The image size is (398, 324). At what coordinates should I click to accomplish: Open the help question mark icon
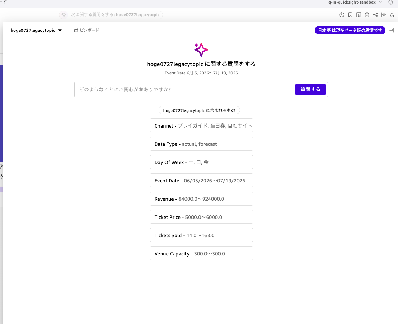point(390,2)
